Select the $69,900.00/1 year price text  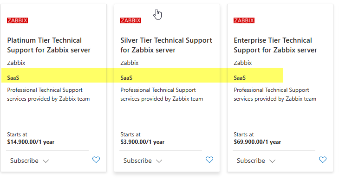point(257,142)
